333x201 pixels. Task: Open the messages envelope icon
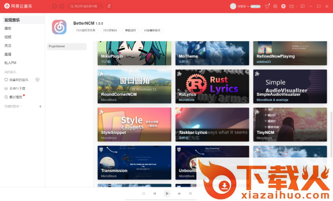(291, 6)
